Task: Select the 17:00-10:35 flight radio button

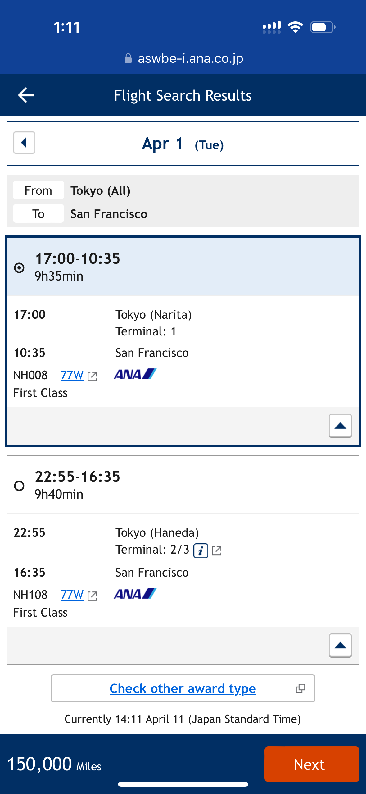Action: pyautogui.click(x=19, y=267)
